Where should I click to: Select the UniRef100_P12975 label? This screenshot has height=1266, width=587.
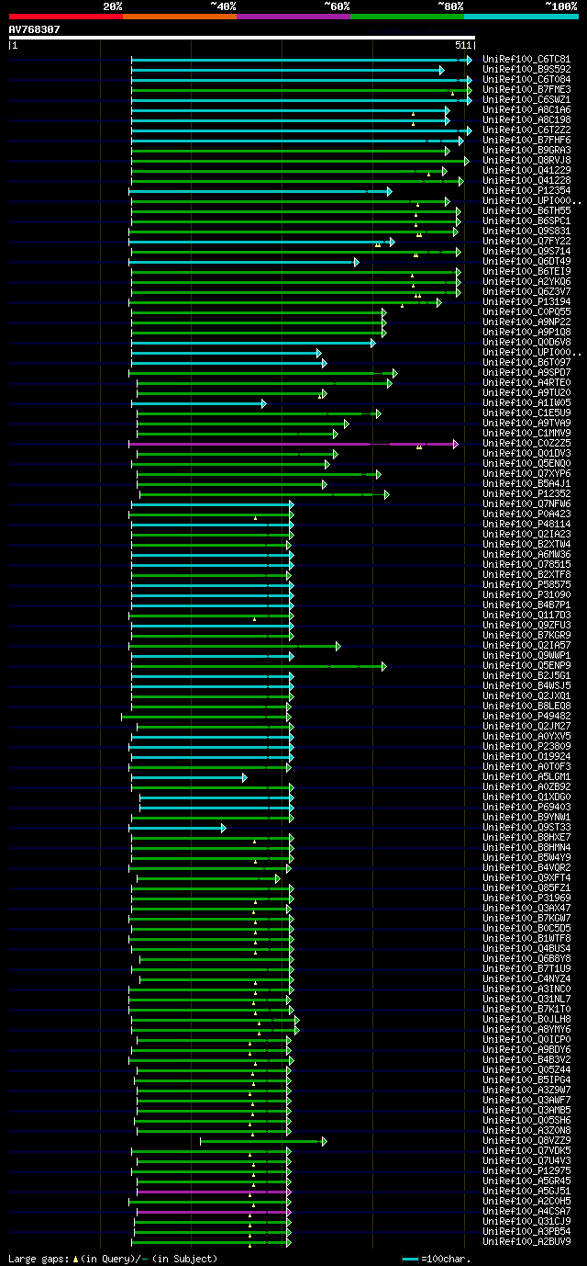[526, 1171]
